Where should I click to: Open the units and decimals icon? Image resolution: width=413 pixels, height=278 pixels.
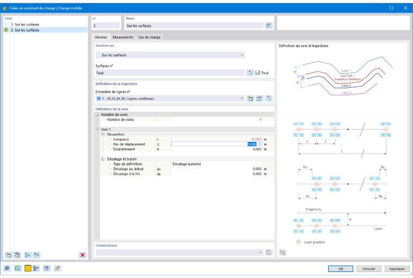coord(17,268)
